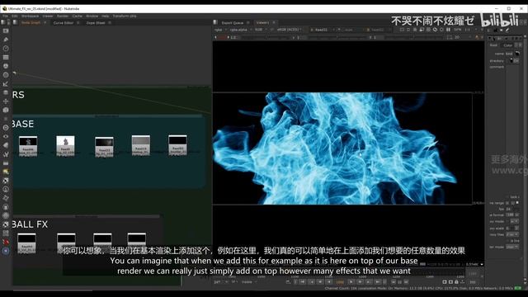Open the proxy mode dropdown in Project Settings
This screenshot has height=297, width=528.
pyautogui.click(x=514, y=221)
